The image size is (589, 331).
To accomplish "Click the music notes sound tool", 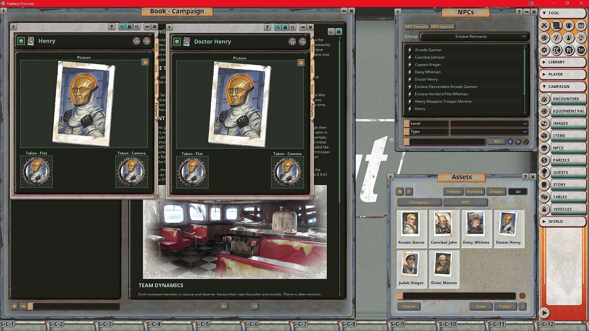I will (581, 38).
